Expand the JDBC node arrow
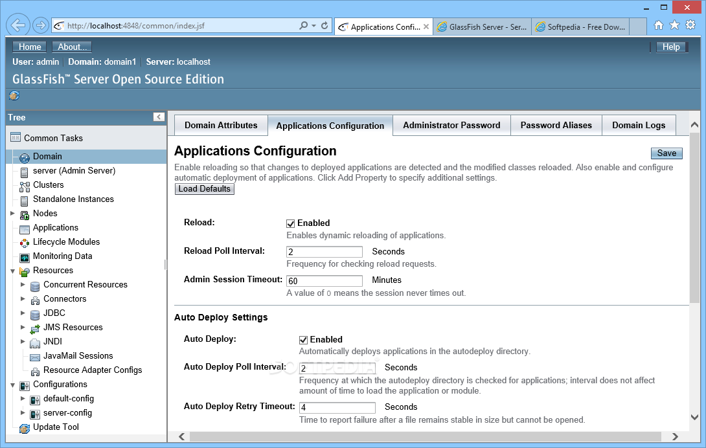The image size is (706, 448). pos(23,313)
